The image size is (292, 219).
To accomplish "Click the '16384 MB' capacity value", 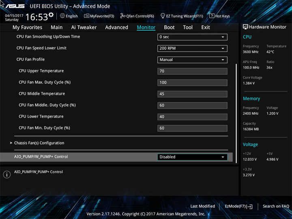I will click(251, 129).
